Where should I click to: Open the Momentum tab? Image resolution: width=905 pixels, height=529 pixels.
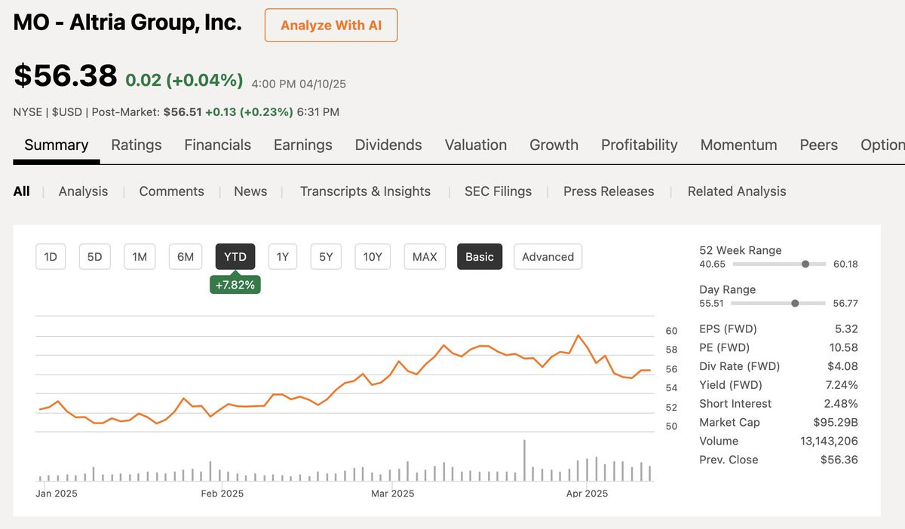click(738, 145)
